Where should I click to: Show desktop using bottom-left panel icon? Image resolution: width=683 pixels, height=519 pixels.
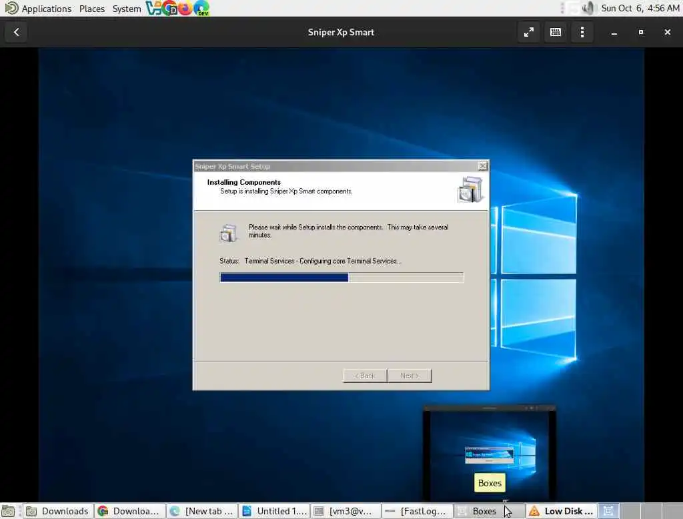click(8, 511)
